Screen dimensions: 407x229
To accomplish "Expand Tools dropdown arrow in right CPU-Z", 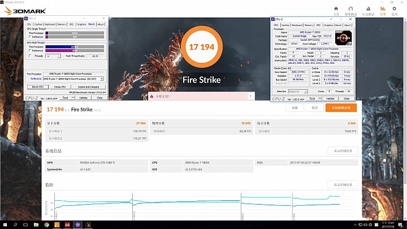I will coord(320,98).
